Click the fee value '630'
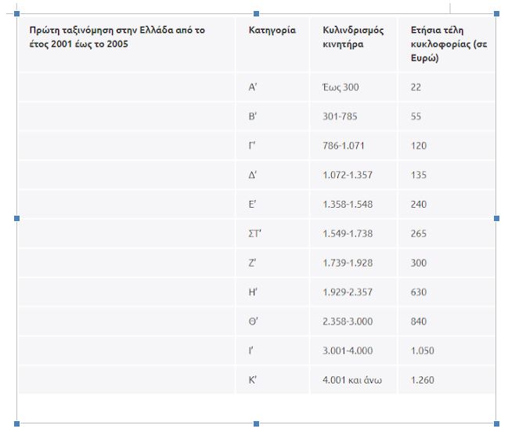 coord(418,292)
